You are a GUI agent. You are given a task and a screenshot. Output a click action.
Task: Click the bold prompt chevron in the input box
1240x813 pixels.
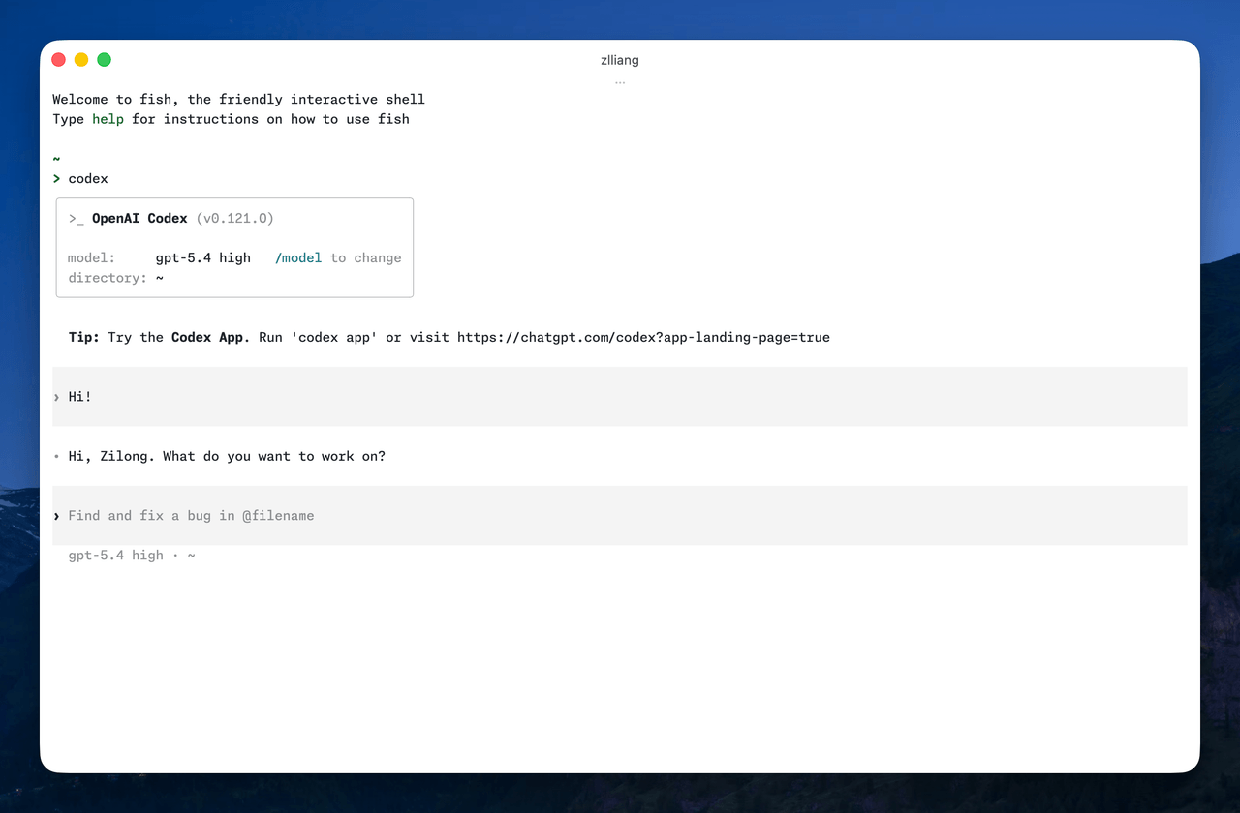(56, 516)
